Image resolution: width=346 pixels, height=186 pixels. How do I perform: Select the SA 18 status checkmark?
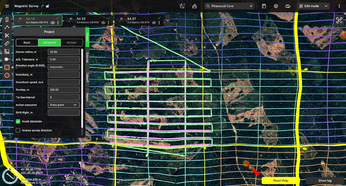pyautogui.click(x=58, y=18)
